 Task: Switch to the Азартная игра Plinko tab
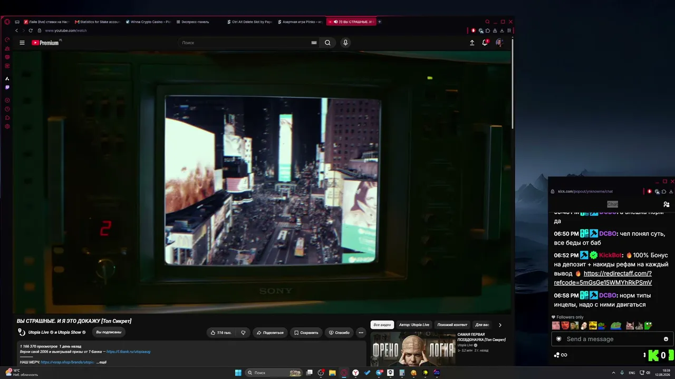300,22
